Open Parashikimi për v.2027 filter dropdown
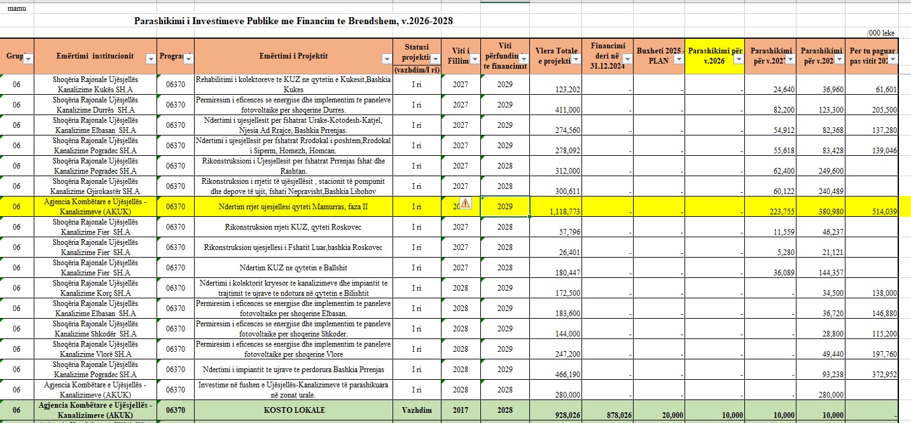This screenshot has width=911, height=423. point(791,59)
